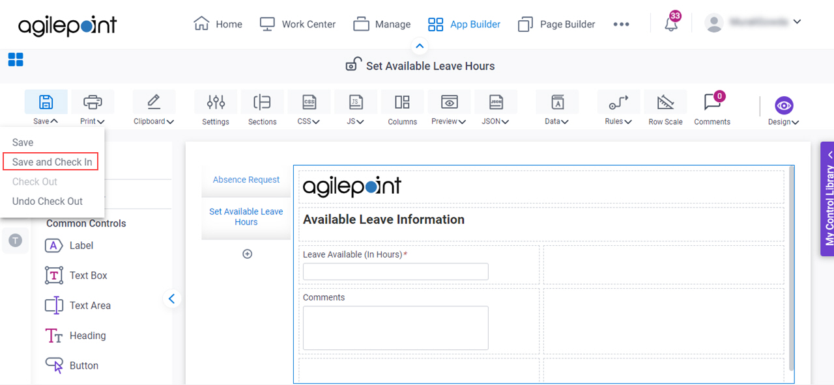Open the App Builder navigation item
The image size is (834, 385).
(x=464, y=24)
